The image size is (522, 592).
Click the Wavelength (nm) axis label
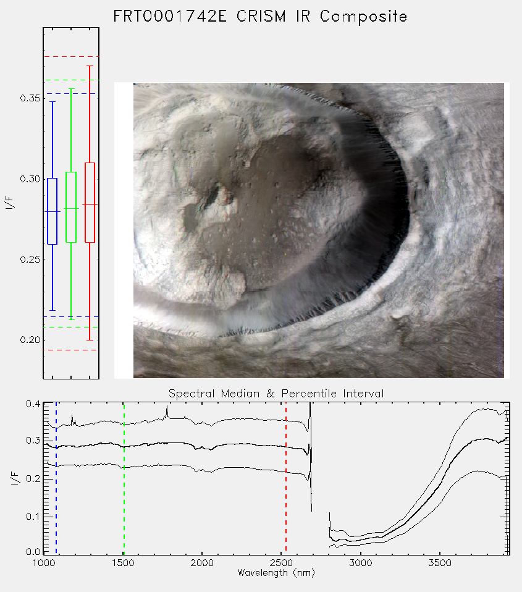[276, 573]
